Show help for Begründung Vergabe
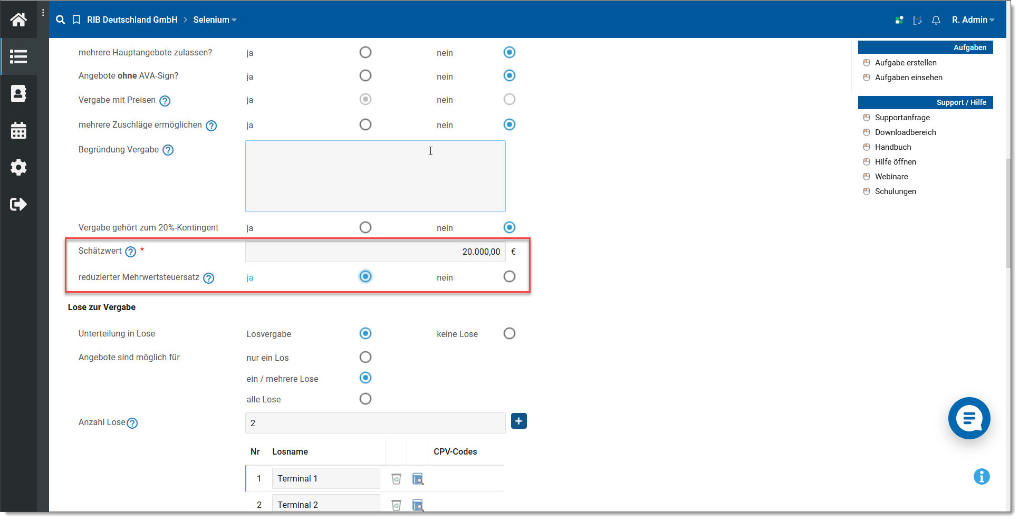This screenshot has width=1019, height=520. coord(168,150)
